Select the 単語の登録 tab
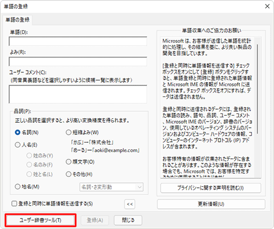 (x=18, y=20)
